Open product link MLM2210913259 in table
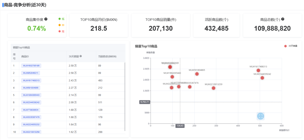The height and width of the screenshot is (140, 304). tap(31, 132)
